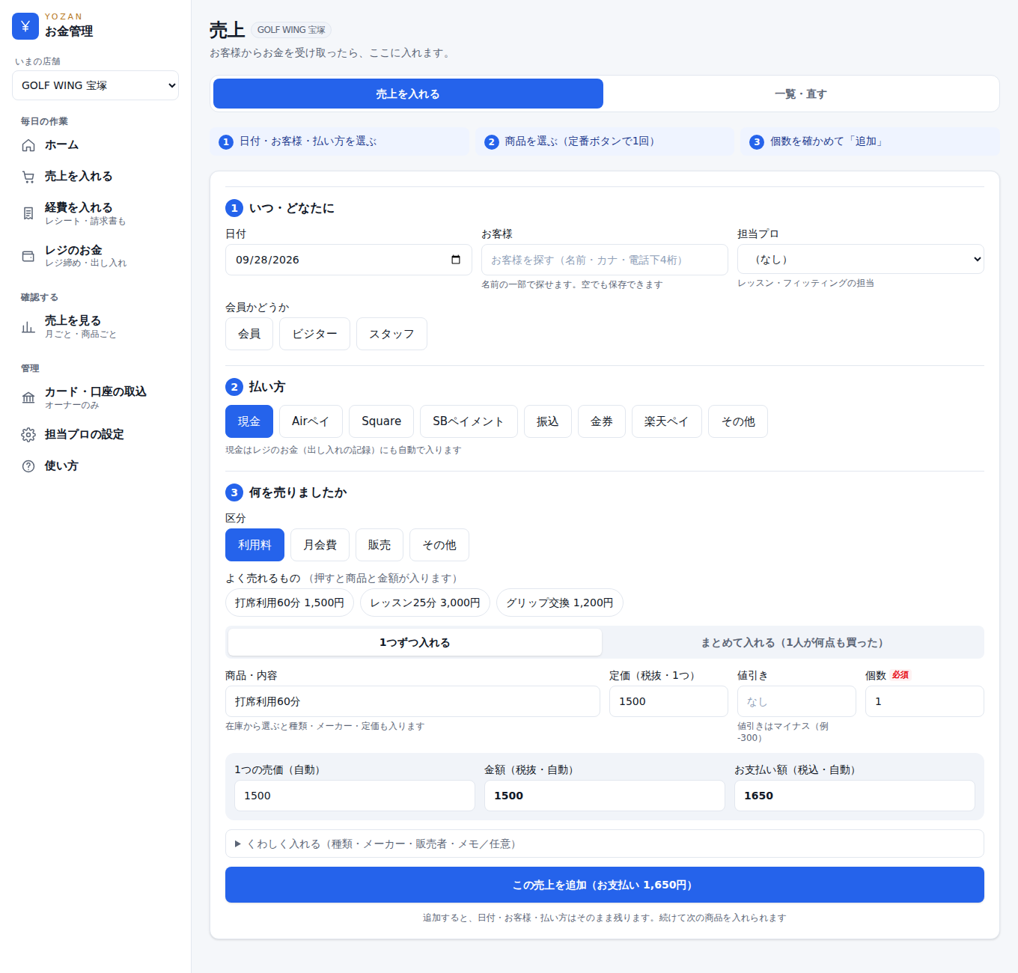Click the 個数 quantity input field
Image resolution: width=1018 pixels, height=973 pixels.
pos(924,701)
